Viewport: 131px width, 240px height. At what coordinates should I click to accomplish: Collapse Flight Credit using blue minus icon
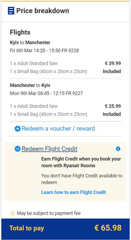(18, 149)
